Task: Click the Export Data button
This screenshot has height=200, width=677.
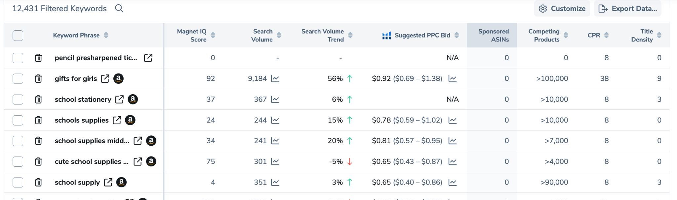Action: click(627, 9)
